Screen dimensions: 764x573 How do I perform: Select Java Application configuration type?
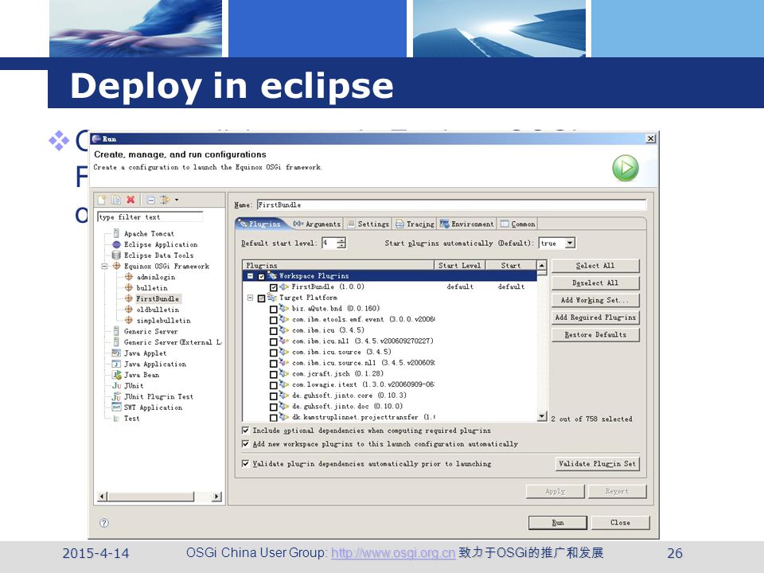[154, 364]
